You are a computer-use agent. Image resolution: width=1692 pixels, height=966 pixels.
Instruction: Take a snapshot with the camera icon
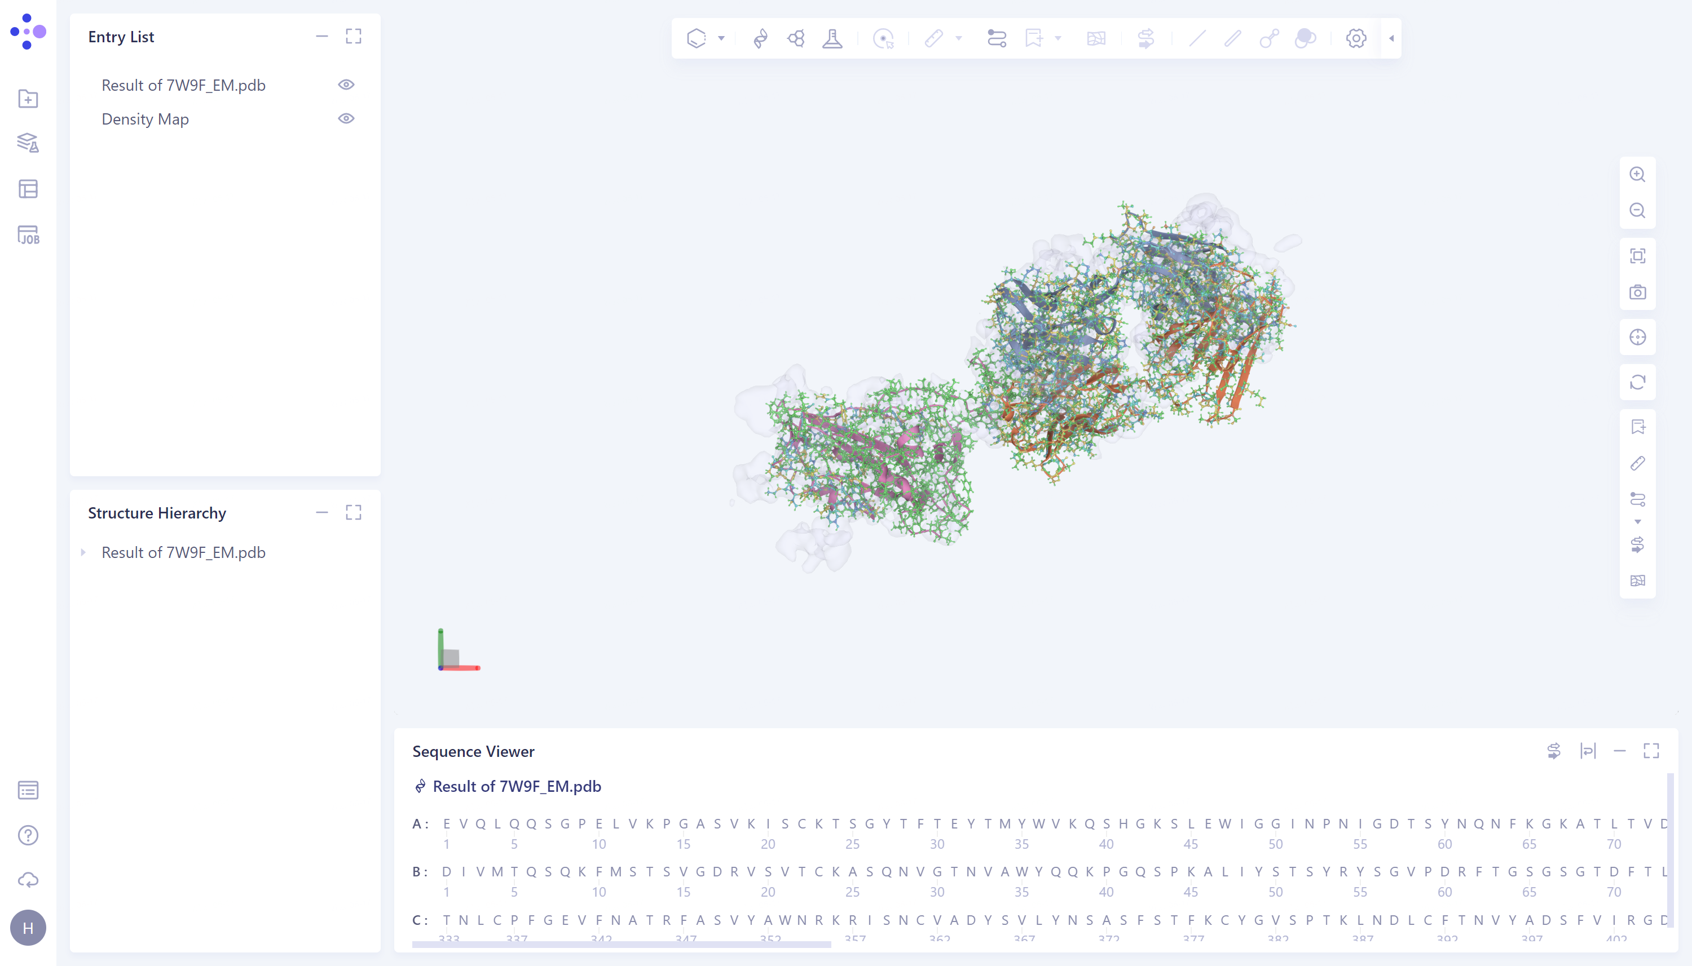[x=1637, y=292]
